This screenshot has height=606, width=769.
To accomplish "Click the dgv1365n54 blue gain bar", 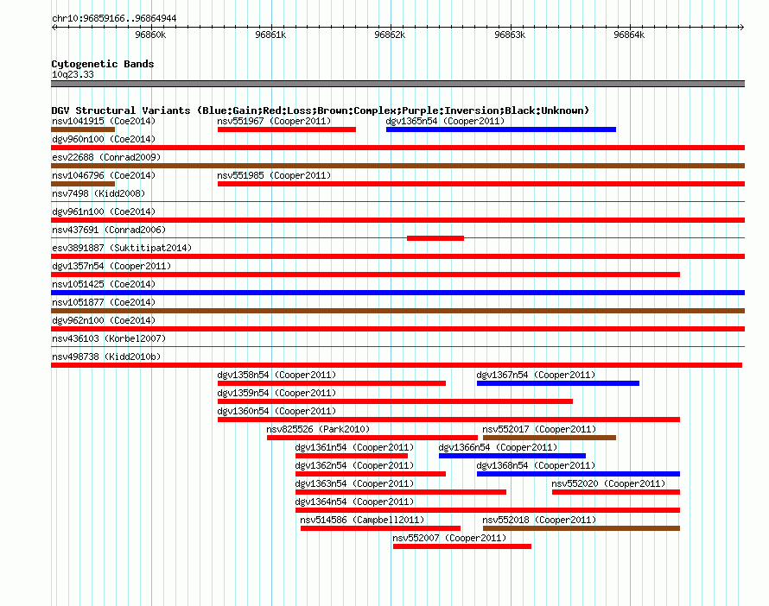I will 501,129.
